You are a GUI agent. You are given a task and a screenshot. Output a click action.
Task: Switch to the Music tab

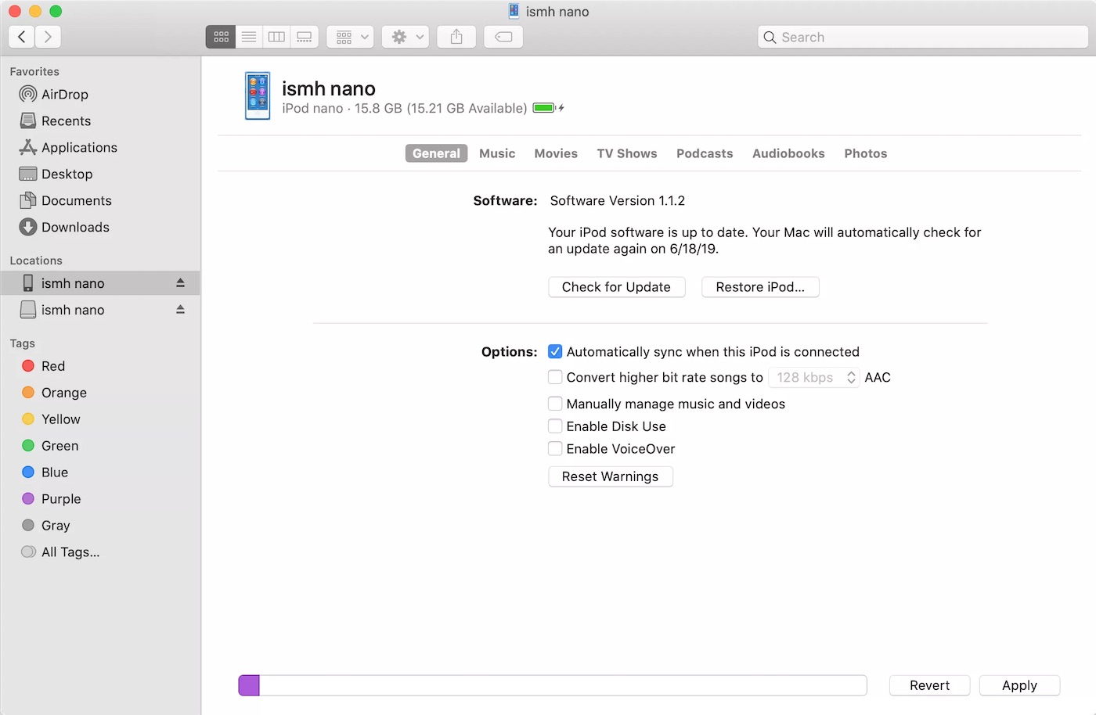click(x=497, y=153)
